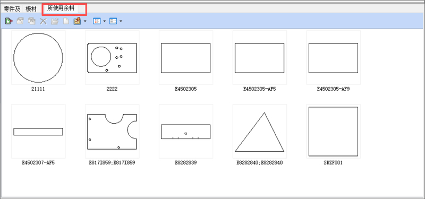Click the thumbnail view mode icon

tap(97, 21)
